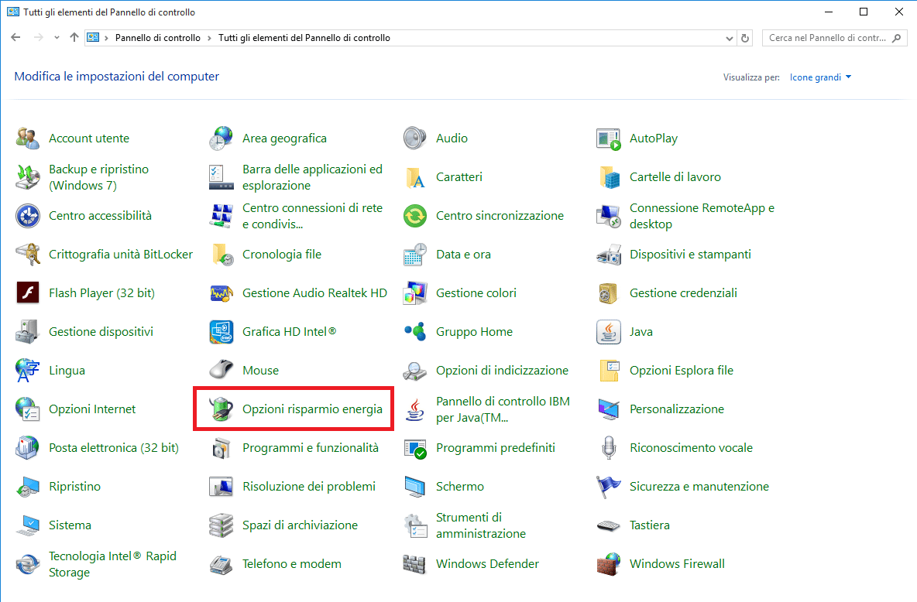Open the Gruppo Home icon
This screenshot has width=917, height=602.
click(x=414, y=331)
